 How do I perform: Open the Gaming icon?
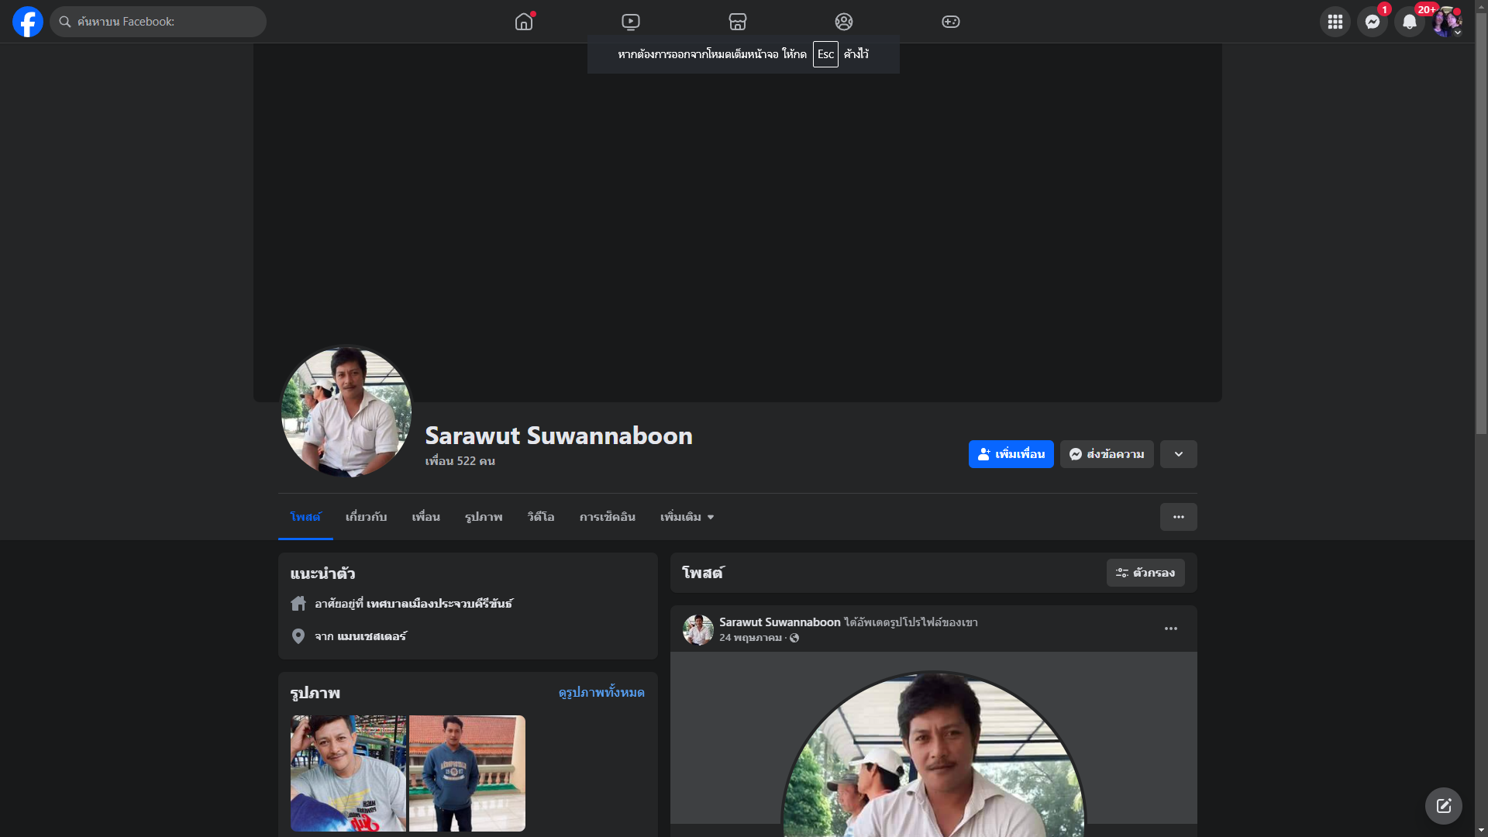click(x=951, y=22)
